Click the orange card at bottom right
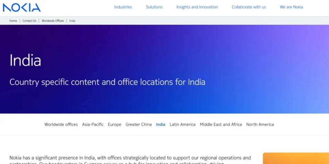The width and height of the screenshot is (329, 164). tap(296, 159)
